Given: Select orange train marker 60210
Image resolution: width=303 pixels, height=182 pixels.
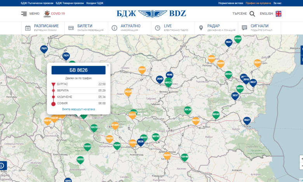Looking at the screenshot, I should pos(47,121).
